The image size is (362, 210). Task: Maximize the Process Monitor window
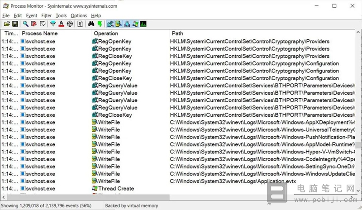point(334,6)
